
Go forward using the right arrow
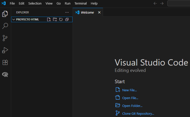(x=162, y=3)
